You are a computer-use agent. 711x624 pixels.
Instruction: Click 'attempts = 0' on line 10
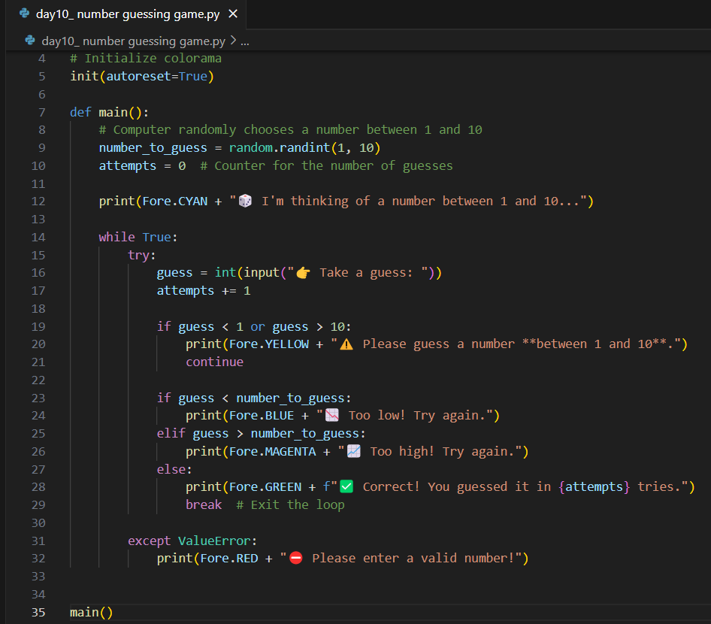[142, 166]
